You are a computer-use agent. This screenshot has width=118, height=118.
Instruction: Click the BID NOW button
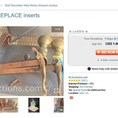[107, 52]
